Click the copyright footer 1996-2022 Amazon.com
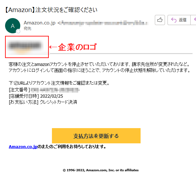The height and width of the screenshot is (176, 196). coord(101,170)
